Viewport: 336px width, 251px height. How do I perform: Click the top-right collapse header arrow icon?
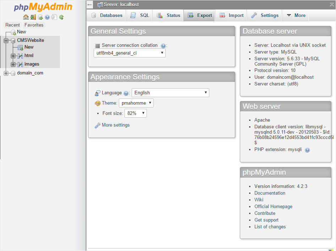click(332, 5)
